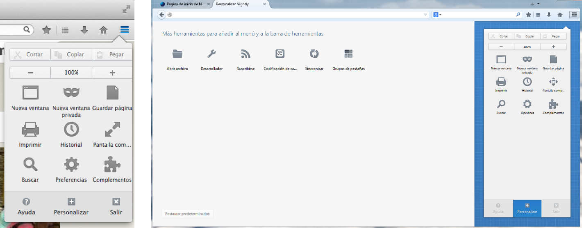Click the Sincronizar sync arrows icon
Viewport: 582px width, 228px height.
click(314, 54)
